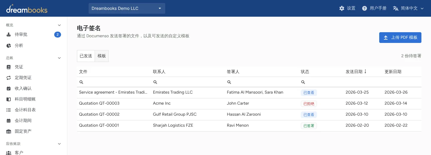431x155 pixels.
Task: Click the language translate icon
Action: (x=396, y=8)
